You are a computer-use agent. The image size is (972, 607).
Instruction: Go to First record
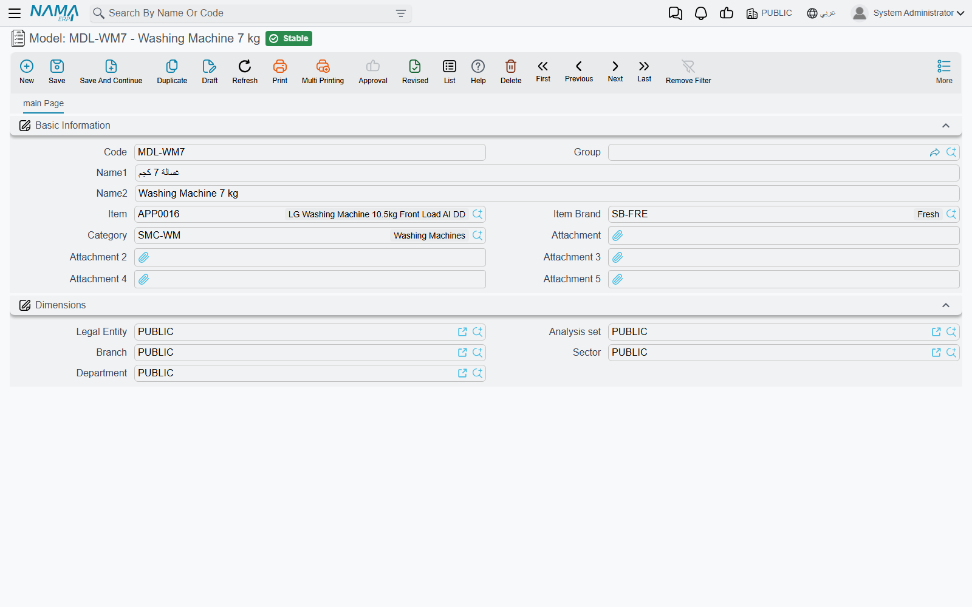tap(543, 71)
